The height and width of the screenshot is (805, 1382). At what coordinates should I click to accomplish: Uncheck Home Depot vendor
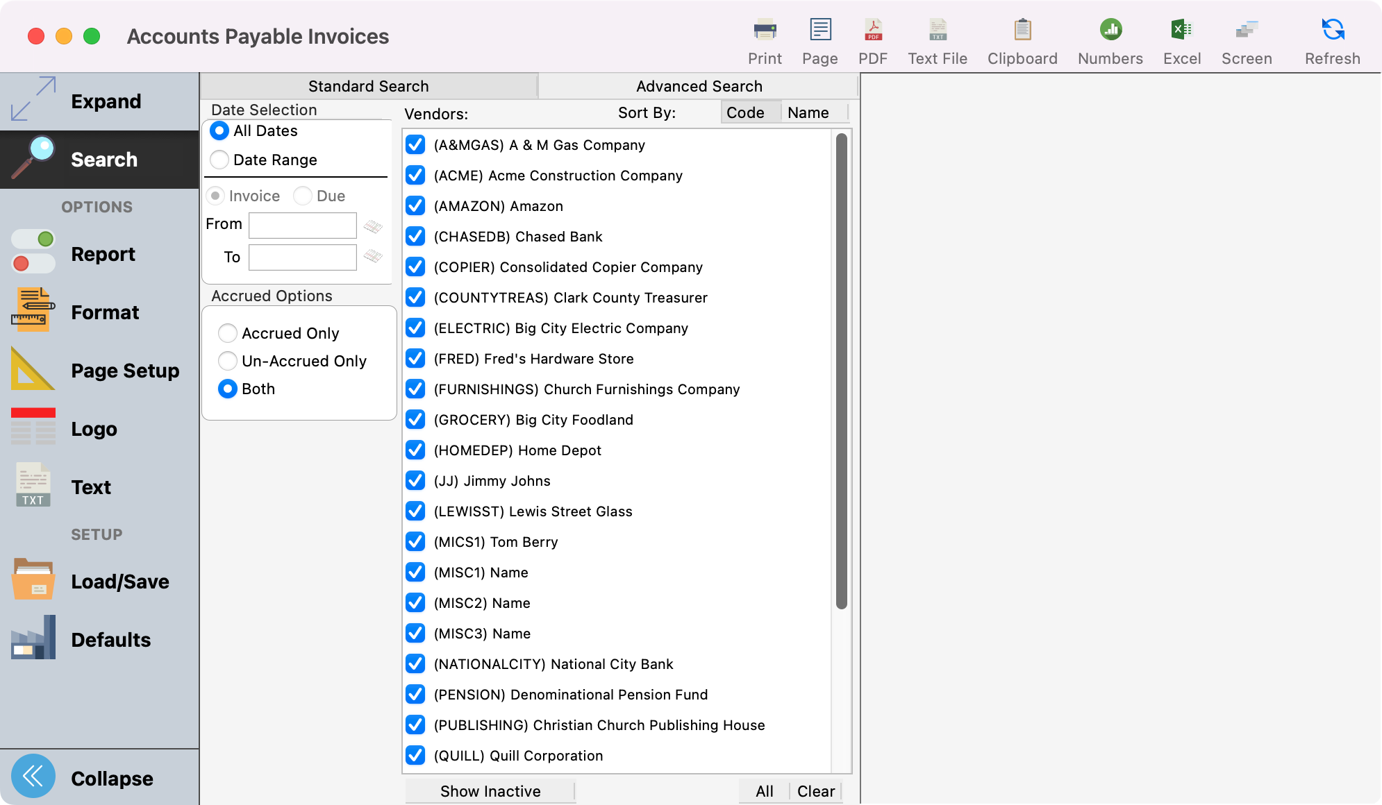[415, 450]
